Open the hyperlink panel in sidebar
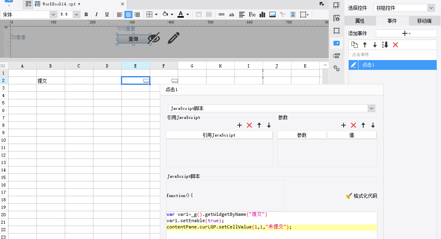 (337, 68)
